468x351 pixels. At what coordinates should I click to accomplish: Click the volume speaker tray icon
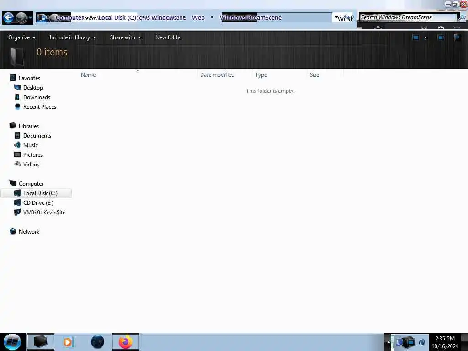click(x=421, y=342)
